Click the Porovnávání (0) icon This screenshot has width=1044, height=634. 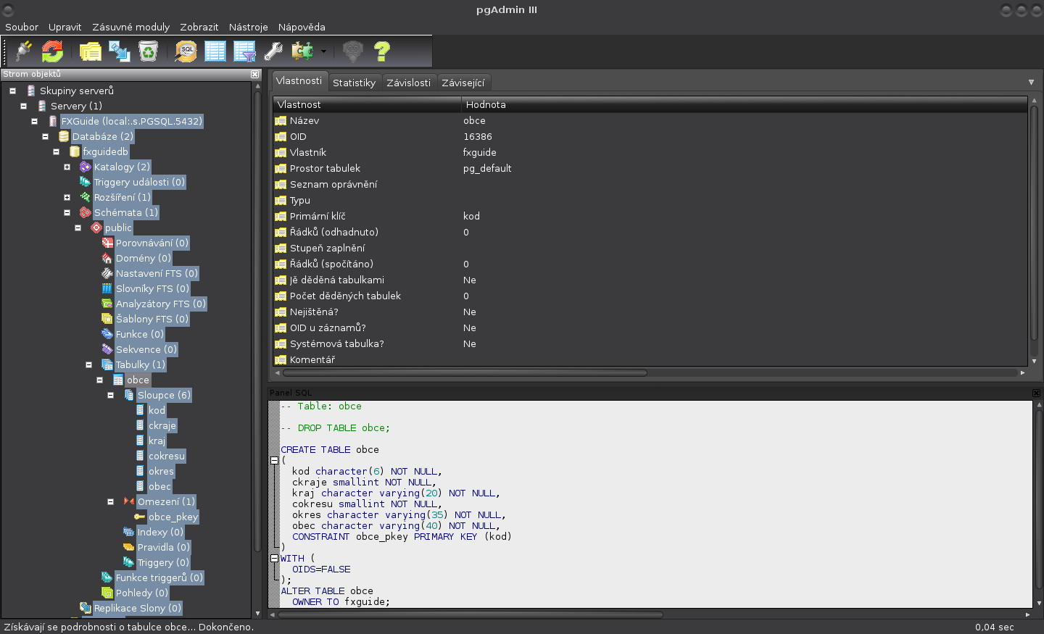(x=107, y=243)
